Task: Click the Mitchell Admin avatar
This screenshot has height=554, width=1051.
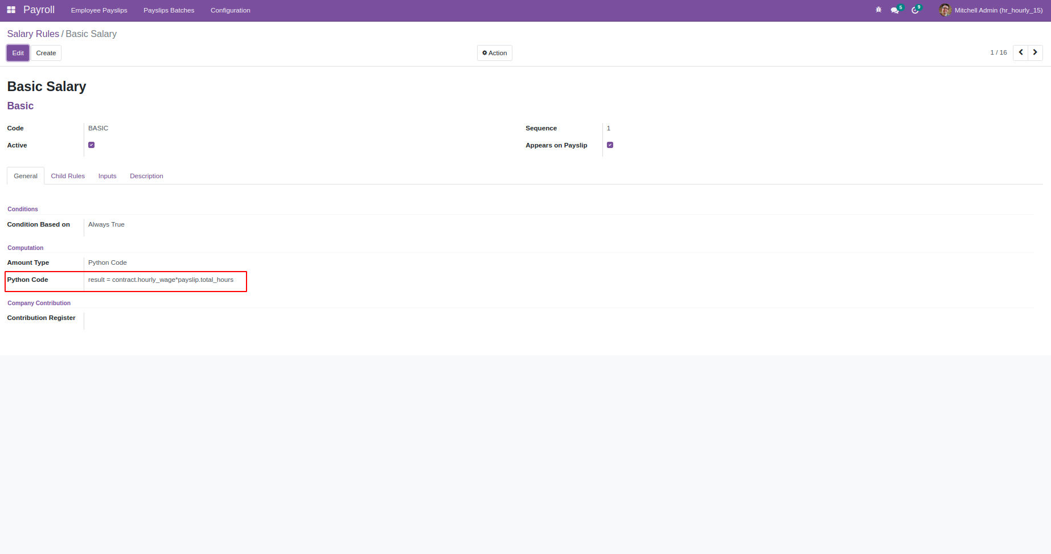Action: 945,10
